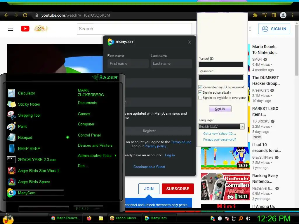Open the Ranking Every Nintendo video thumbnail
Screen dimensions: 299x224
(225, 187)
